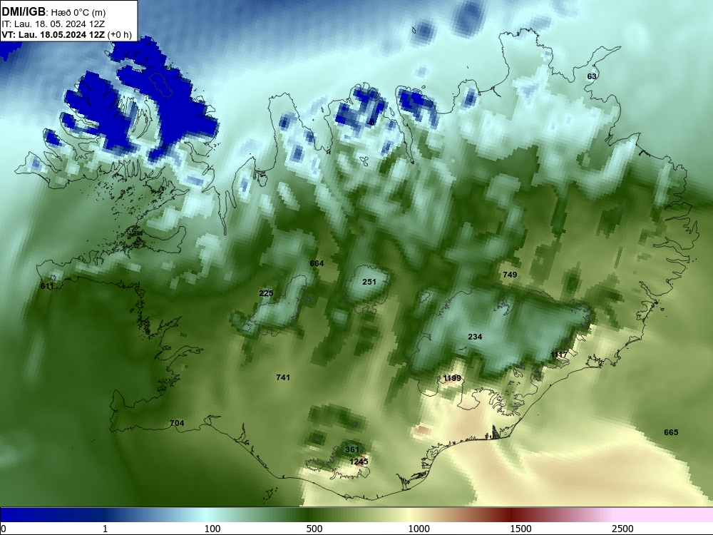Click the 664 elevation label
713x535 pixels.
point(317,263)
